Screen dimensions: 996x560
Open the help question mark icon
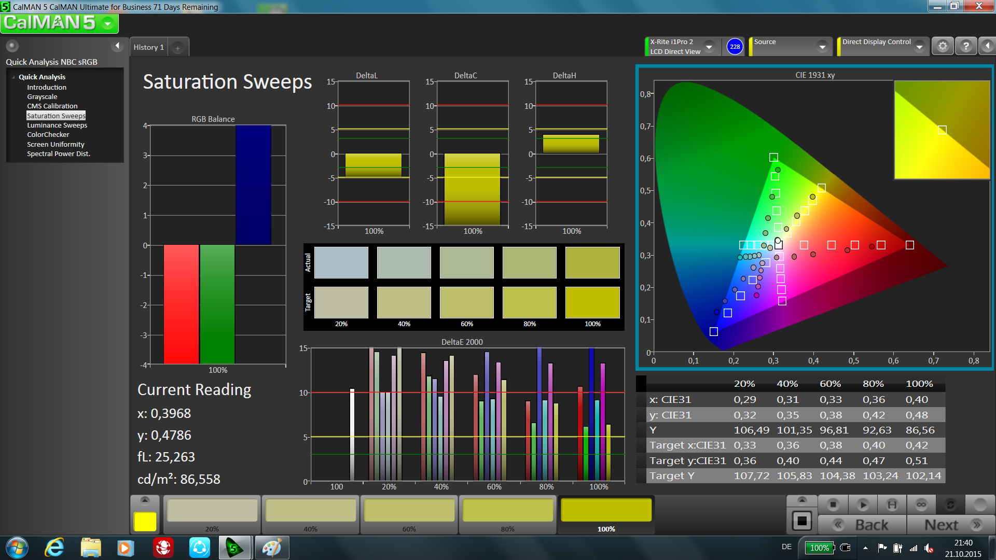tap(965, 47)
